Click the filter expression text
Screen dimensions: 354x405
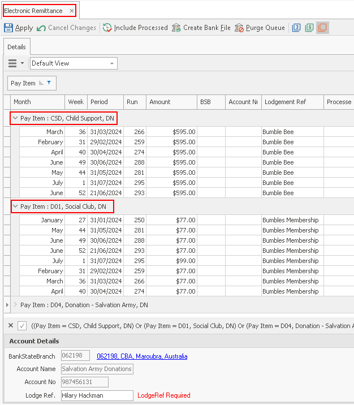pos(192,326)
